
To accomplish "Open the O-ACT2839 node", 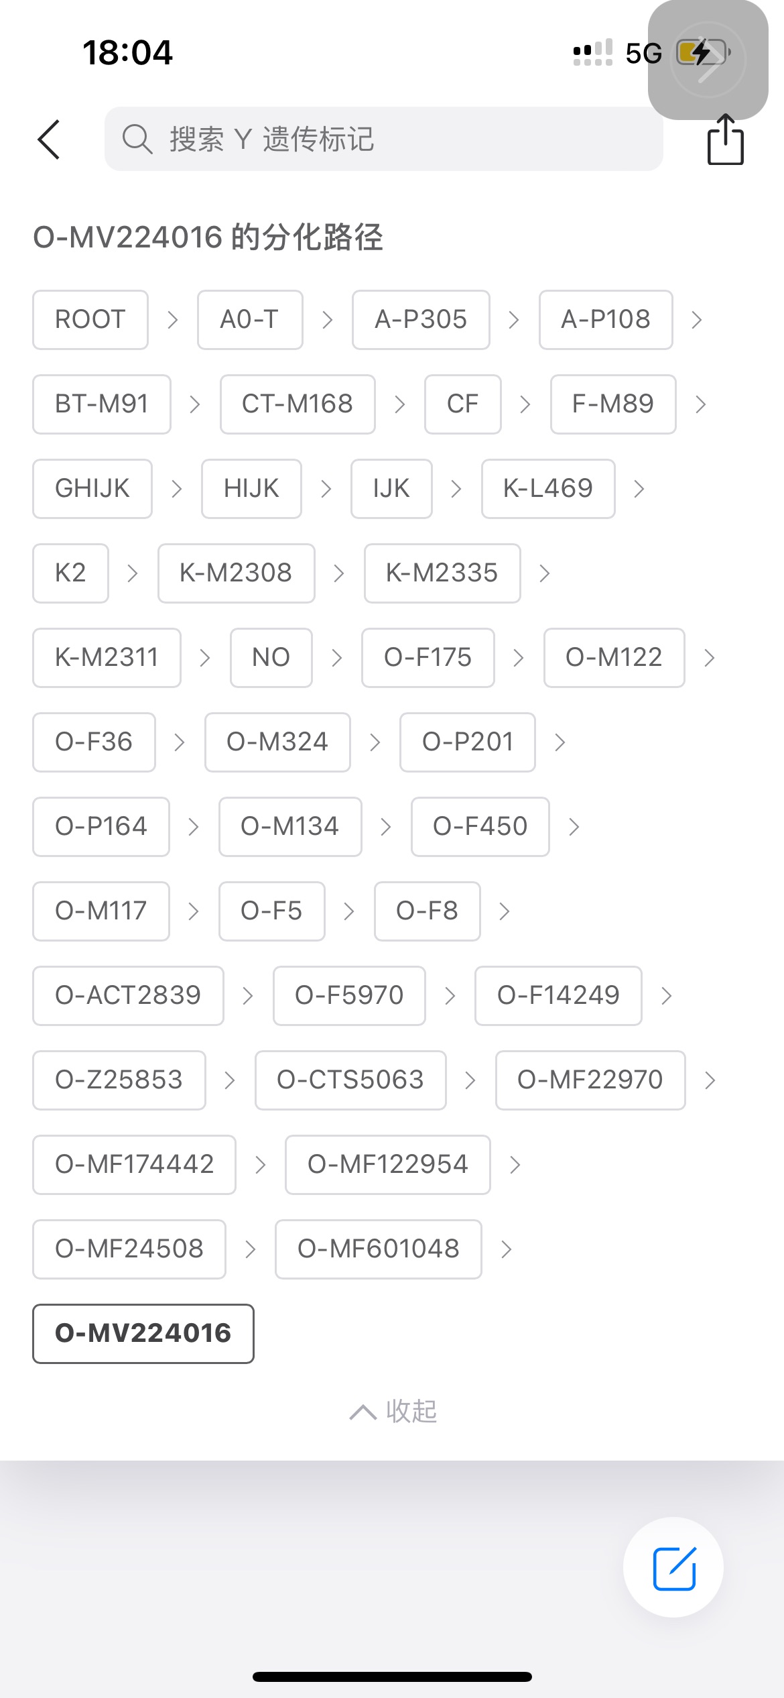I will [x=128, y=996].
